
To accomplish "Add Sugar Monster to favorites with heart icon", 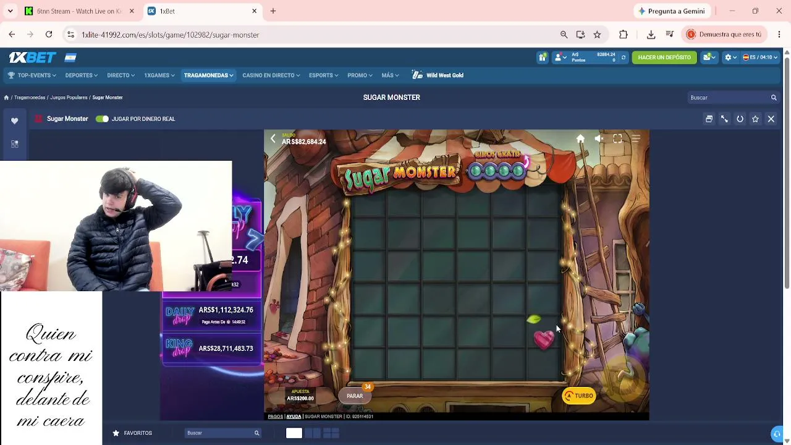I will (15, 121).
